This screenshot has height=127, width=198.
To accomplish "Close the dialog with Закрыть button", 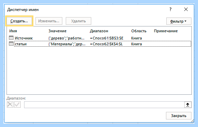I will pos(179,116).
